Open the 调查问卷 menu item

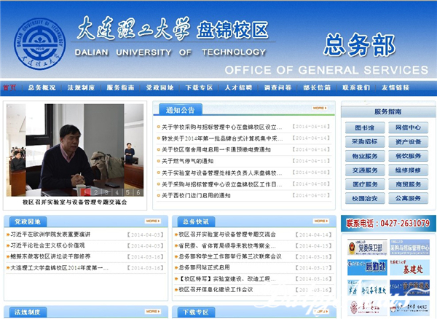[277, 87]
